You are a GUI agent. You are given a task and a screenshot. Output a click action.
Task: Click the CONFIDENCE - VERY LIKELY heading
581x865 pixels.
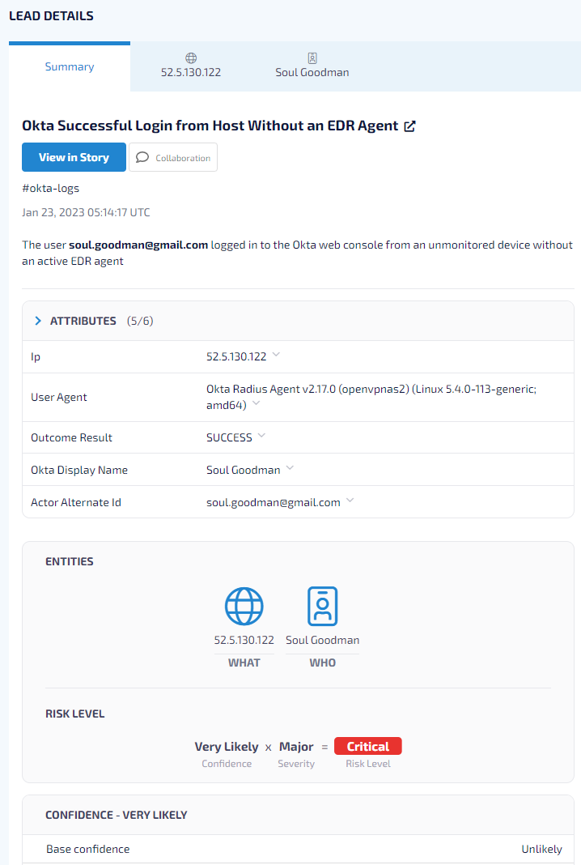pyautogui.click(x=117, y=815)
